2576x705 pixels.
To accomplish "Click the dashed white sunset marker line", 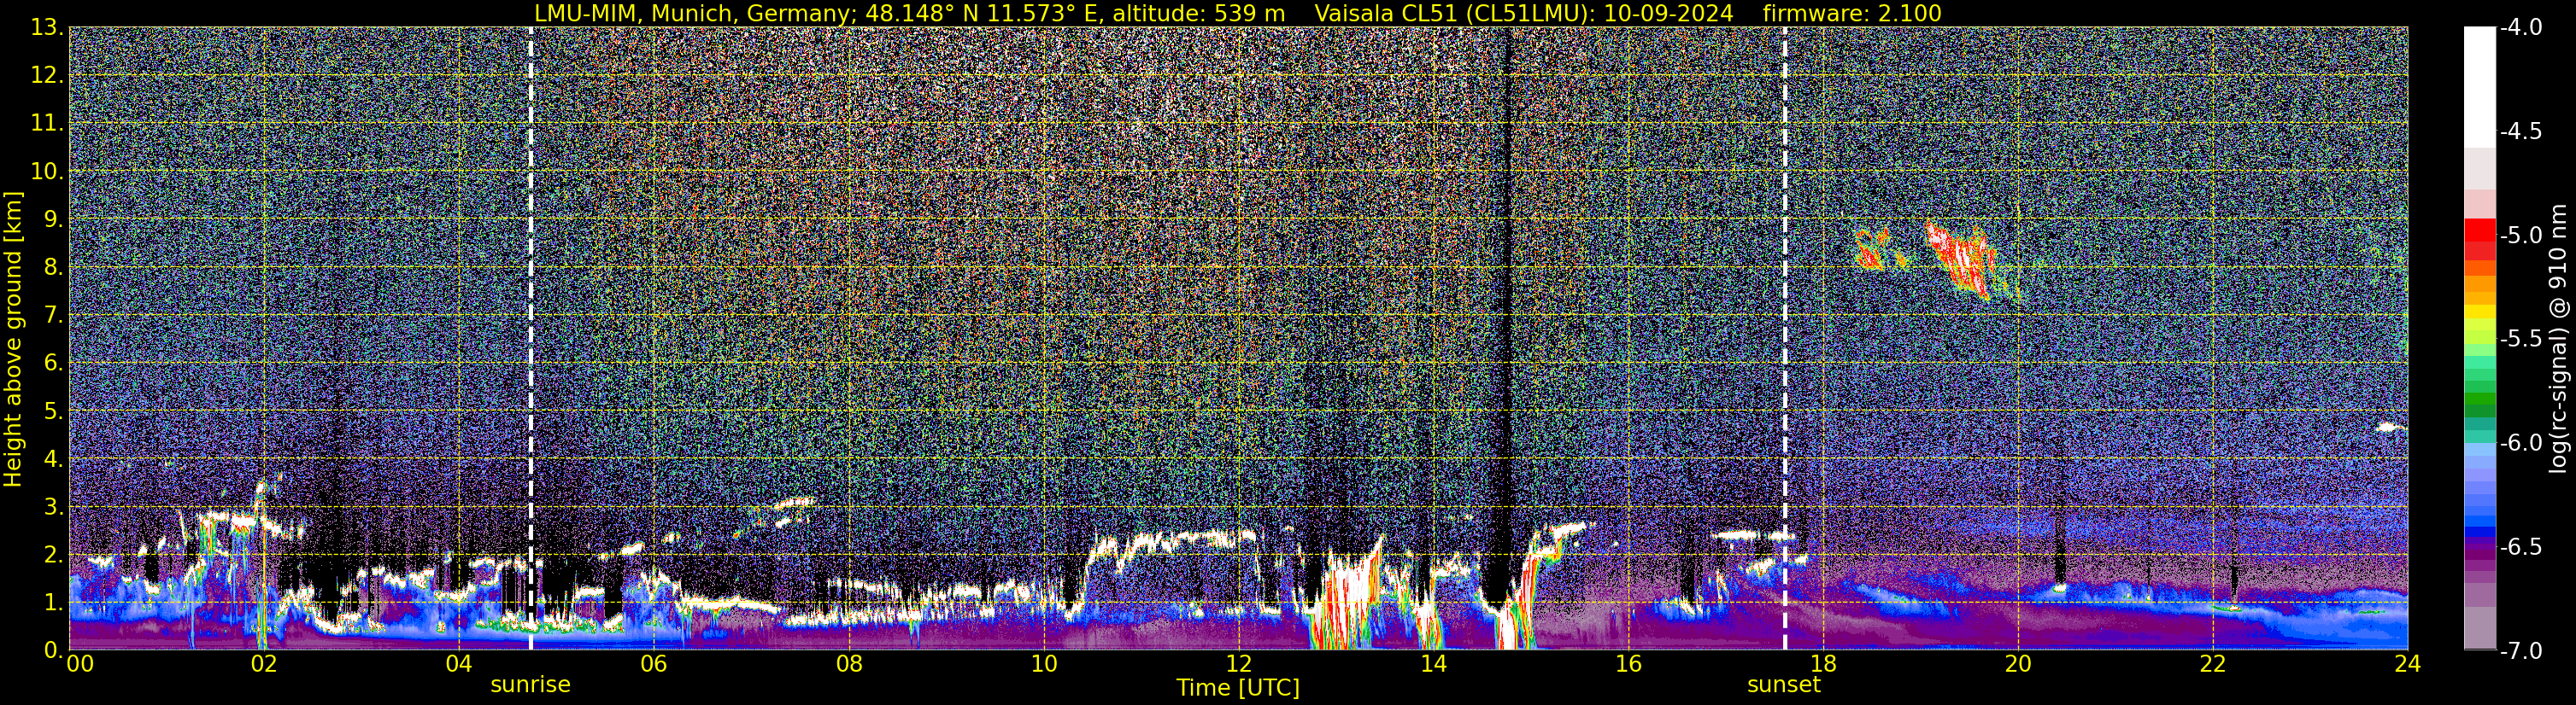I will 1784,339.
